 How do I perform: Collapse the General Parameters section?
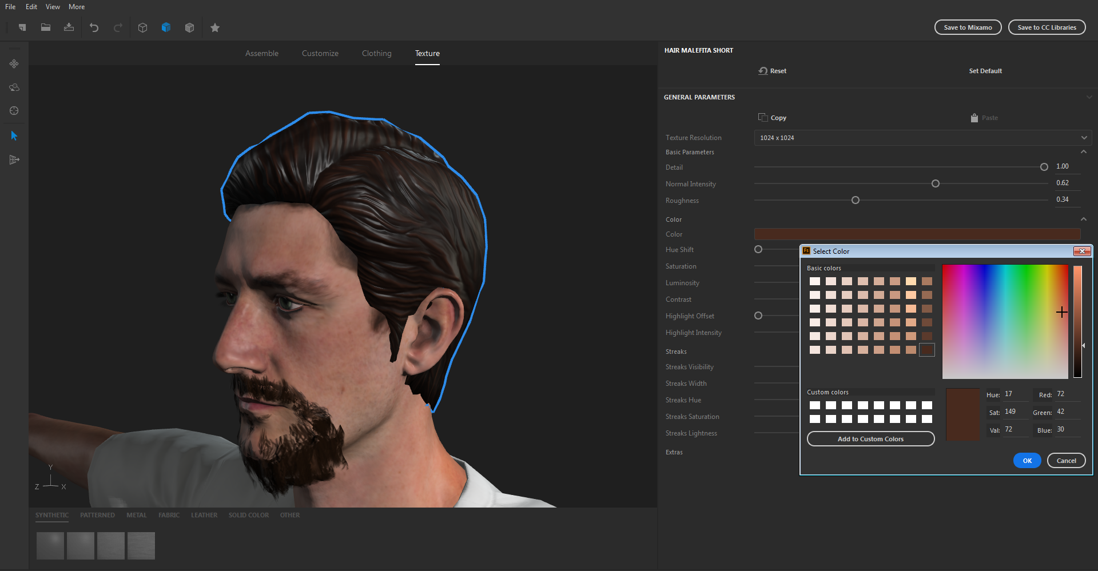(1090, 97)
